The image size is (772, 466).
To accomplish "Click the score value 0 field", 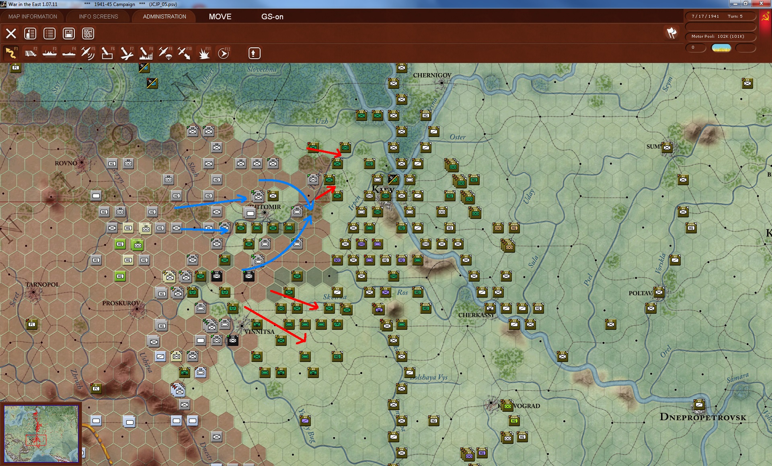I will point(696,48).
